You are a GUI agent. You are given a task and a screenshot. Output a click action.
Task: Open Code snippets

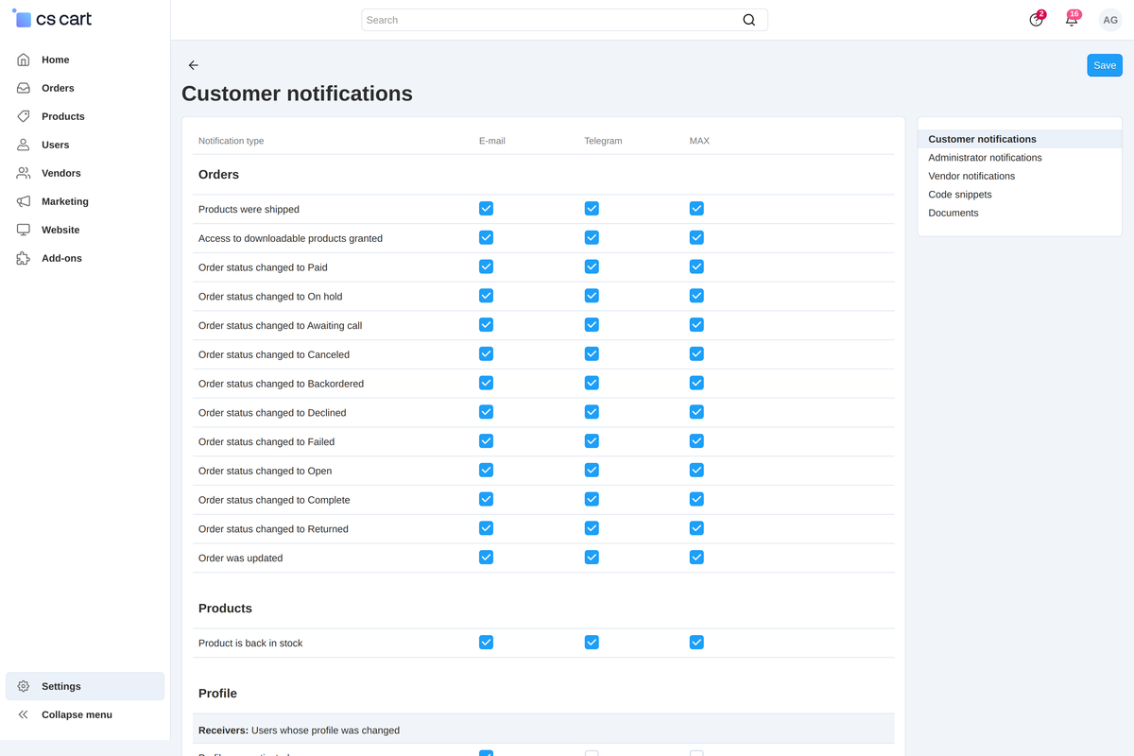(960, 195)
